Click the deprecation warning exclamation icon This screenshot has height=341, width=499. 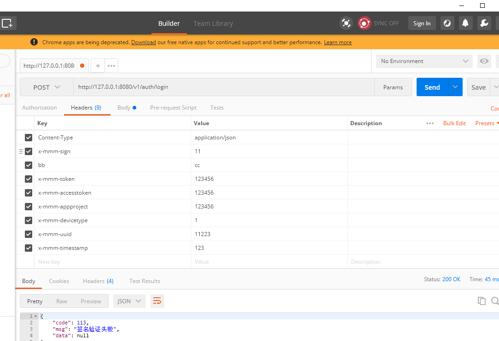34,42
